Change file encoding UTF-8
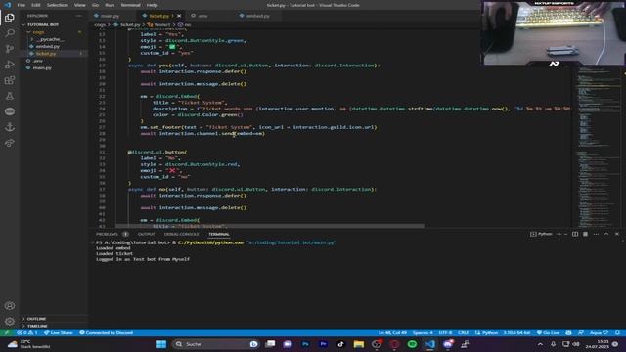This screenshot has height=352, width=626. click(x=445, y=332)
